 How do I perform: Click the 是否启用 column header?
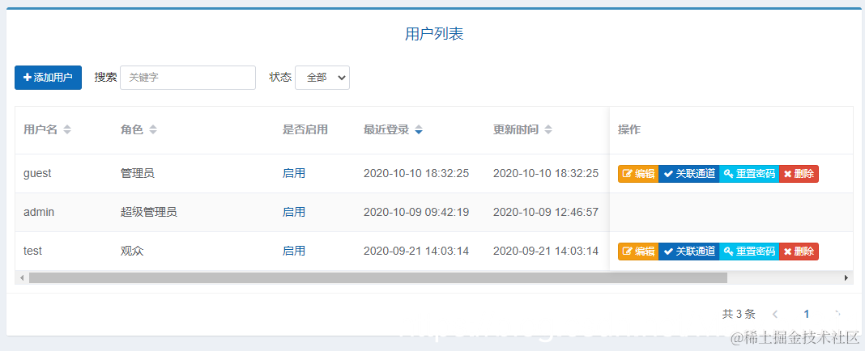305,130
